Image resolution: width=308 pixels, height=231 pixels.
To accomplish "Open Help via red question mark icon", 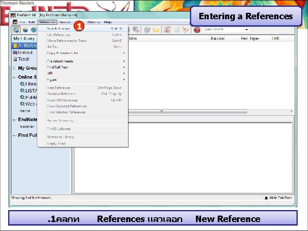I will click(197, 30).
